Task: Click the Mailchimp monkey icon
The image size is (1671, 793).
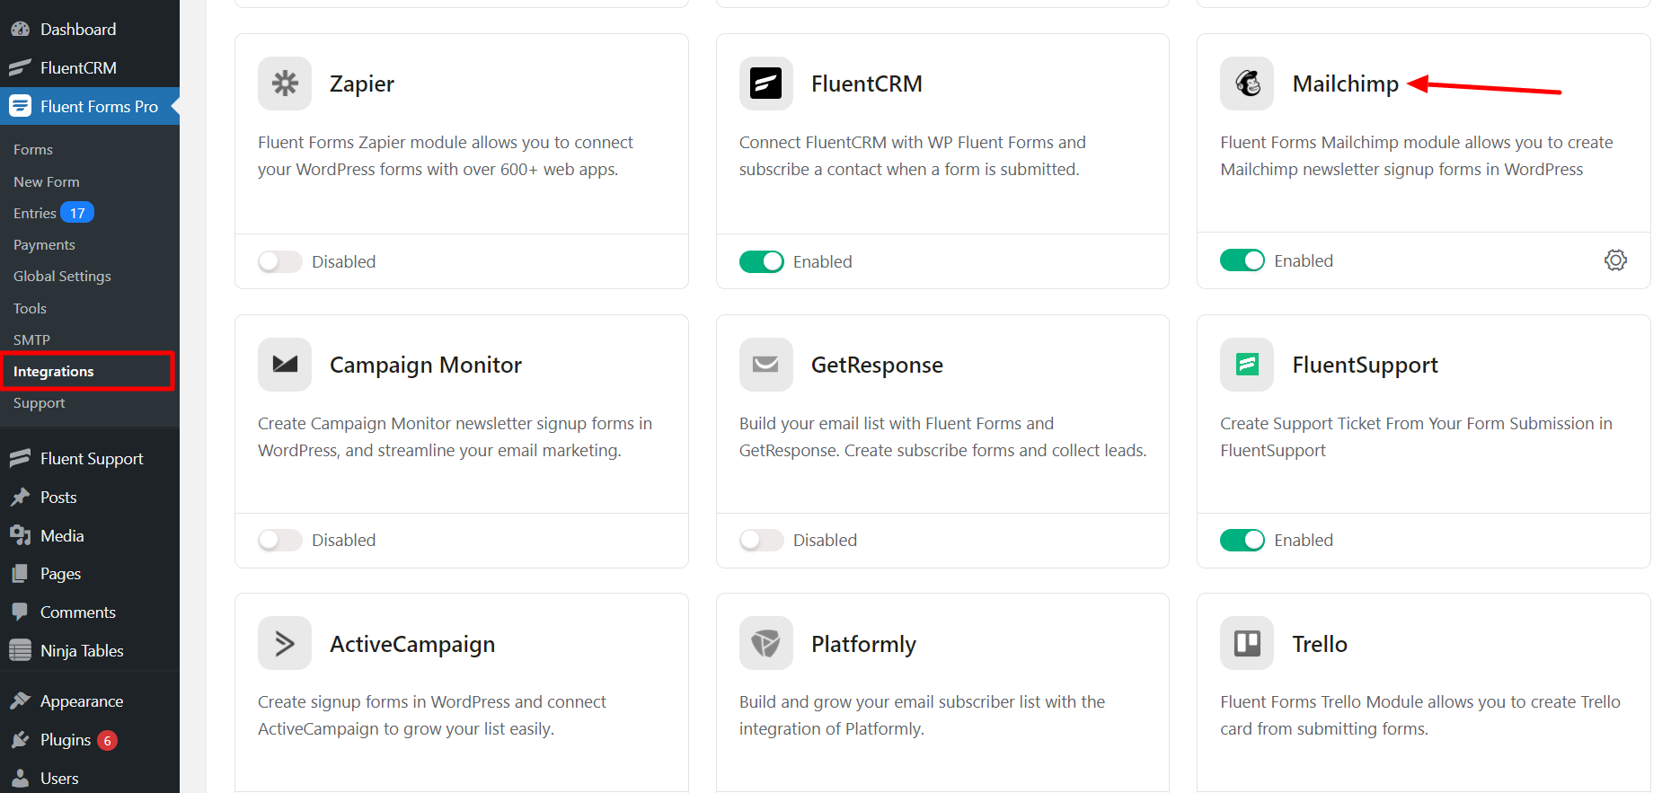Action: pos(1247,84)
